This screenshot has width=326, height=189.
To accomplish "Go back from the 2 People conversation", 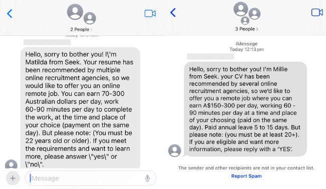I will (10, 13).
